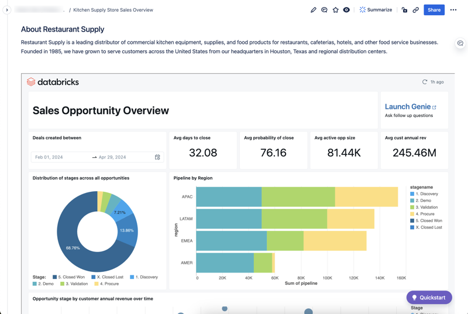Expand the left sidebar using the chevron

7,10
